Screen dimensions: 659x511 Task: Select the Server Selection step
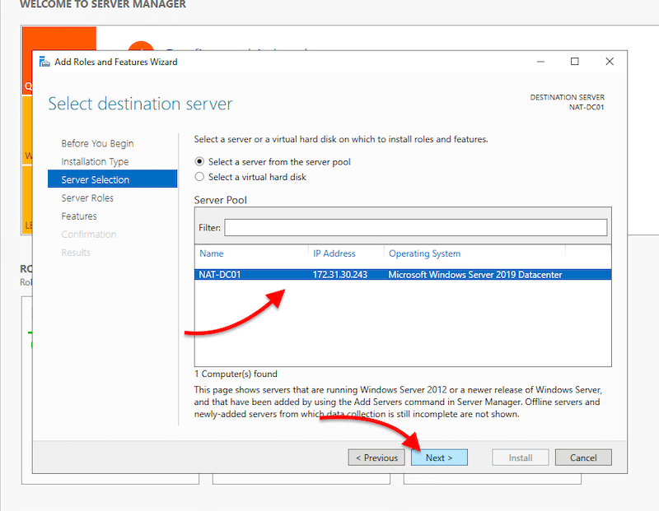pos(112,179)
